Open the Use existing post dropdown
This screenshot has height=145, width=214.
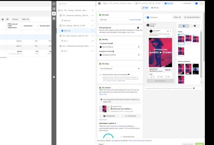coord(120,68)
